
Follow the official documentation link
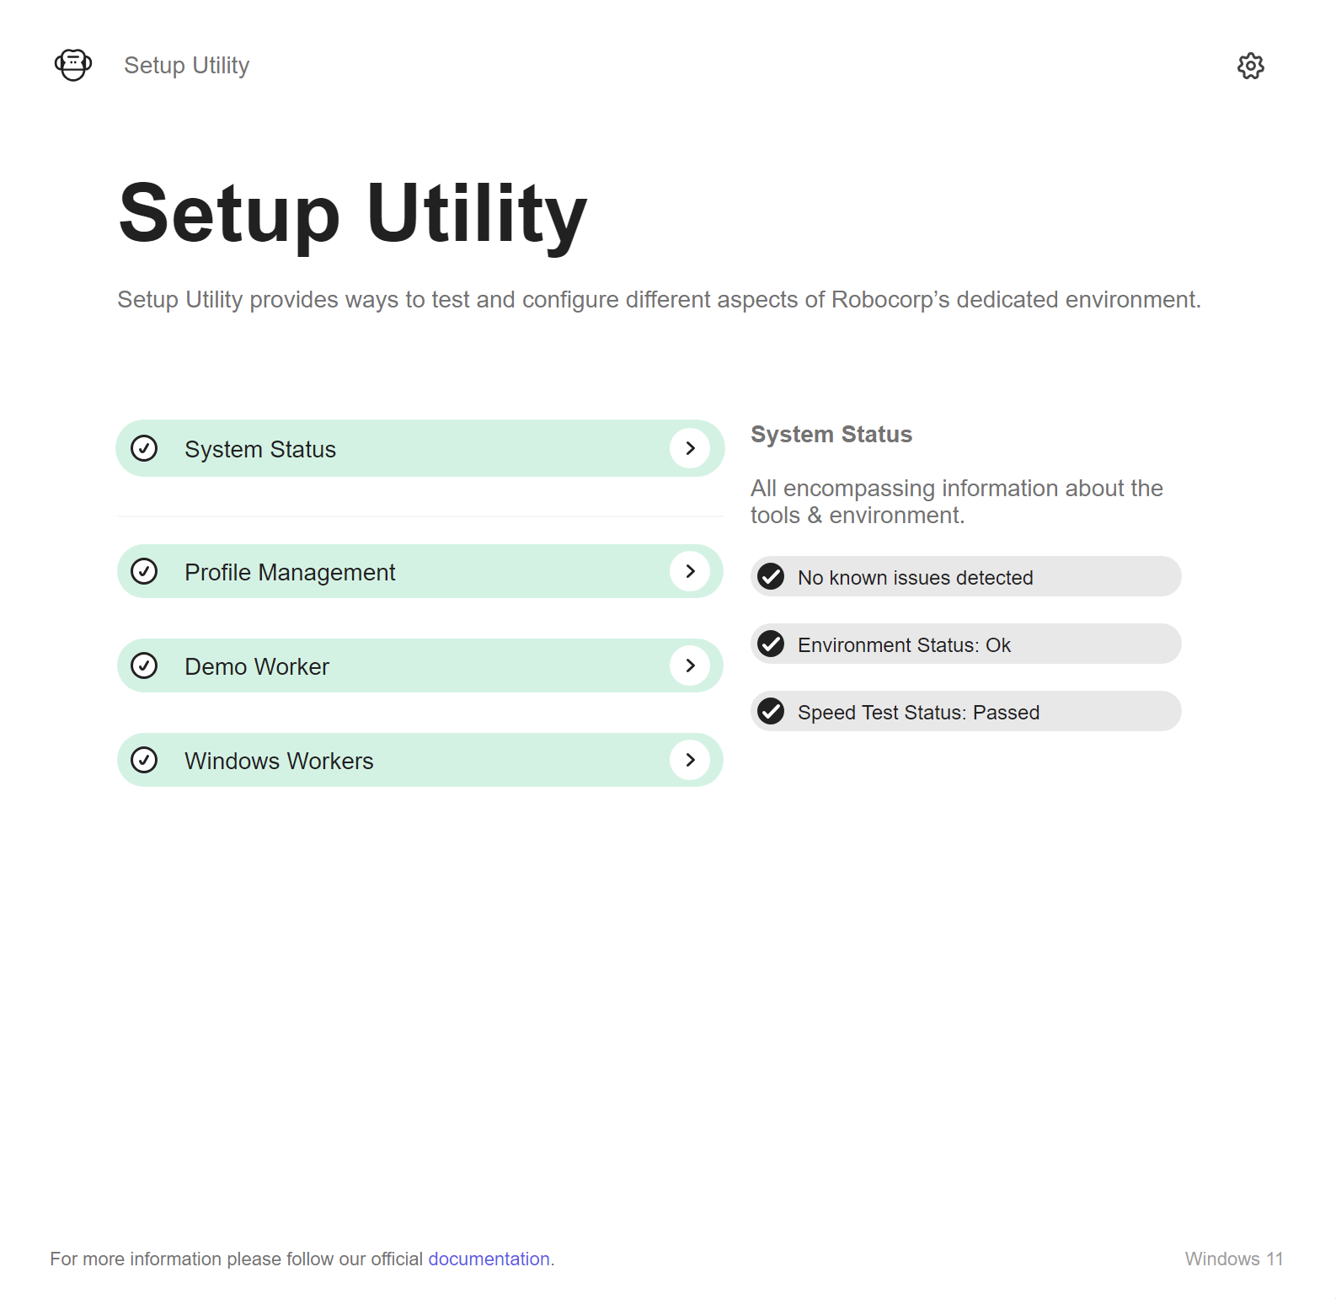click(x=489, y=1259)
